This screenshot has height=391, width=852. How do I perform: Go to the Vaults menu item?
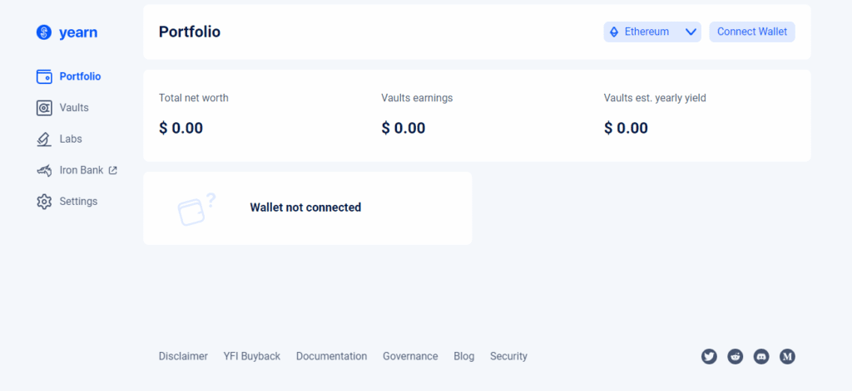tap(74, 108)
